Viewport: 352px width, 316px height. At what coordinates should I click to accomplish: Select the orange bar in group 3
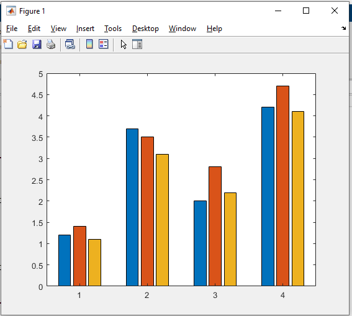coord(215,226)
